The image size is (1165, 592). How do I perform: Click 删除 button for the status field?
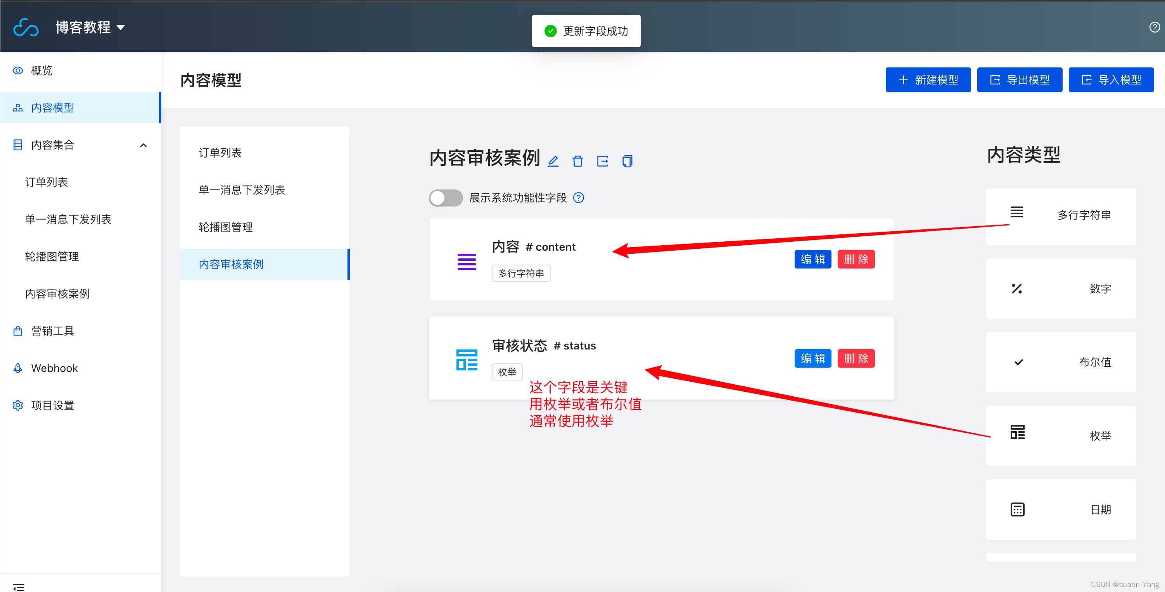pos(856,358)
